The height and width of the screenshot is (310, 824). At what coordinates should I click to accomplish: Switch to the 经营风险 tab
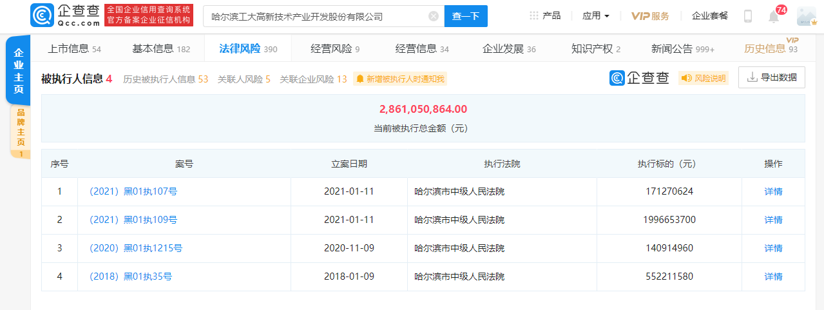click(x=334, y=49)
